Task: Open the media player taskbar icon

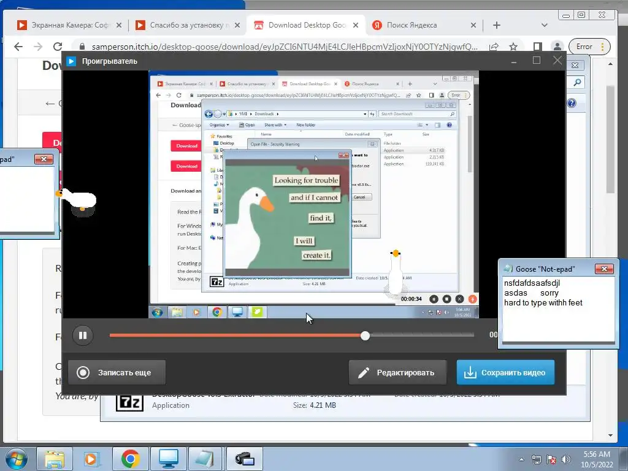Action: (91, 459)
